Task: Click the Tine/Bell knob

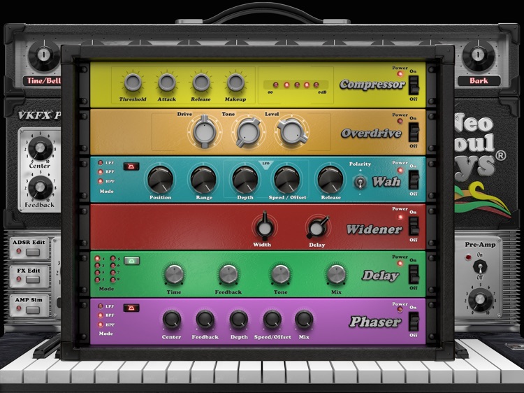Action: point(43,55)
